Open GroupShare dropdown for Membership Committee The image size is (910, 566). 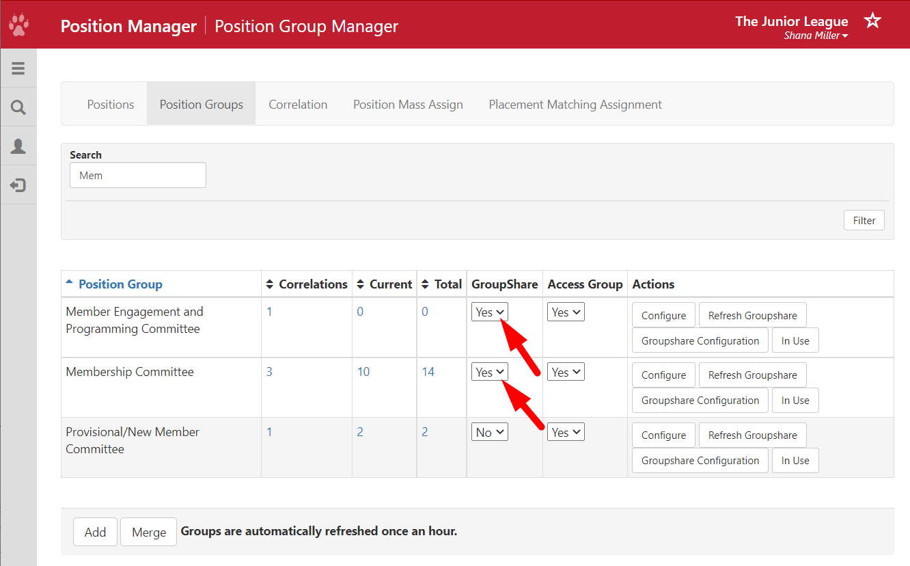coord(490,372)
